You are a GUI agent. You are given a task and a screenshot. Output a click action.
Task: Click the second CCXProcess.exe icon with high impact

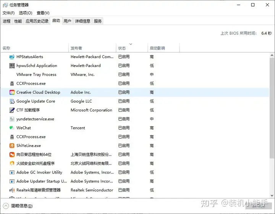tap(12, 137)
